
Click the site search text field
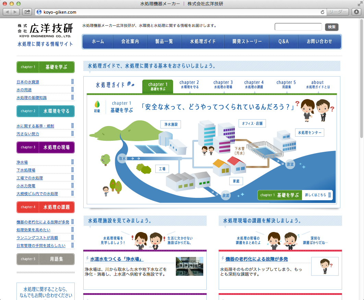tap(298, 27)
